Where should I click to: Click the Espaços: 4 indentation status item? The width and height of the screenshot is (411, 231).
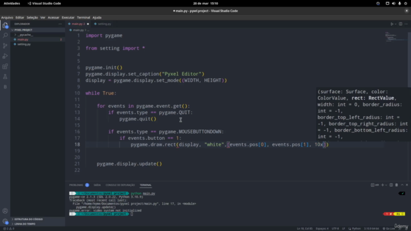[322, 228]
